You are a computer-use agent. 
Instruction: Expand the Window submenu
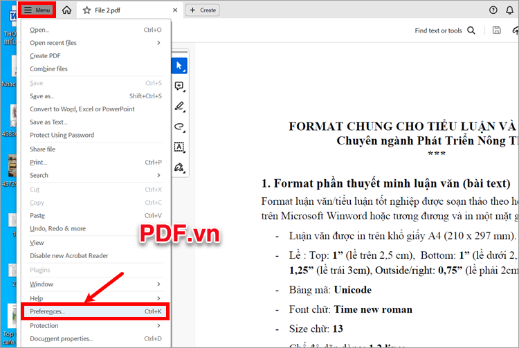click(x=95, y=284)
